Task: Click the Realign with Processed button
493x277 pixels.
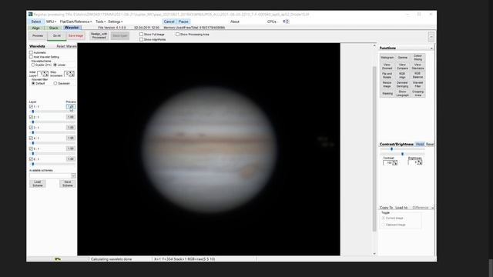Action: (x=99, y=35)
